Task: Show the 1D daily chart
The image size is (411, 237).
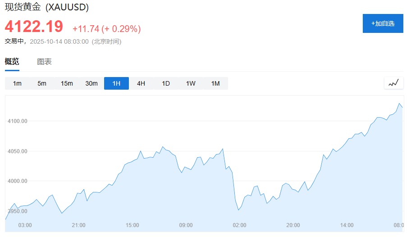Action: (166, 83)
